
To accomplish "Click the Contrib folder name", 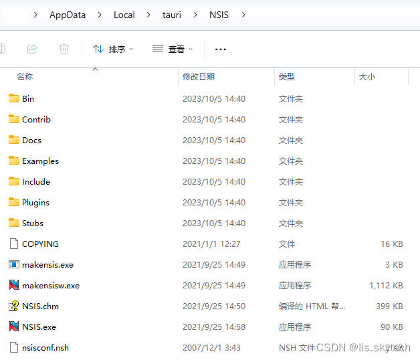I will coord(36,119).
